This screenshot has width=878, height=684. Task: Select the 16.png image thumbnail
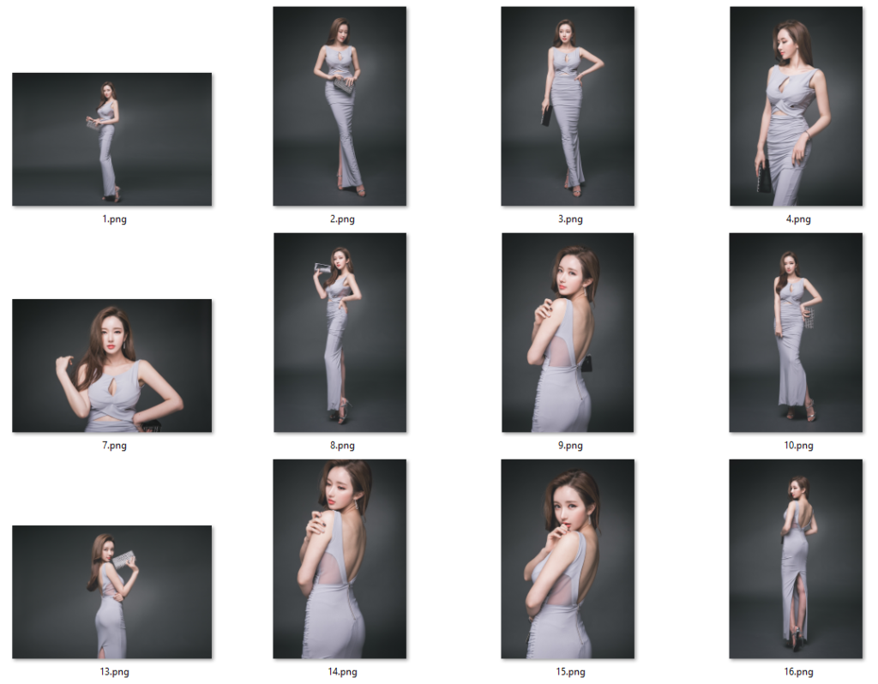point(796,559)
